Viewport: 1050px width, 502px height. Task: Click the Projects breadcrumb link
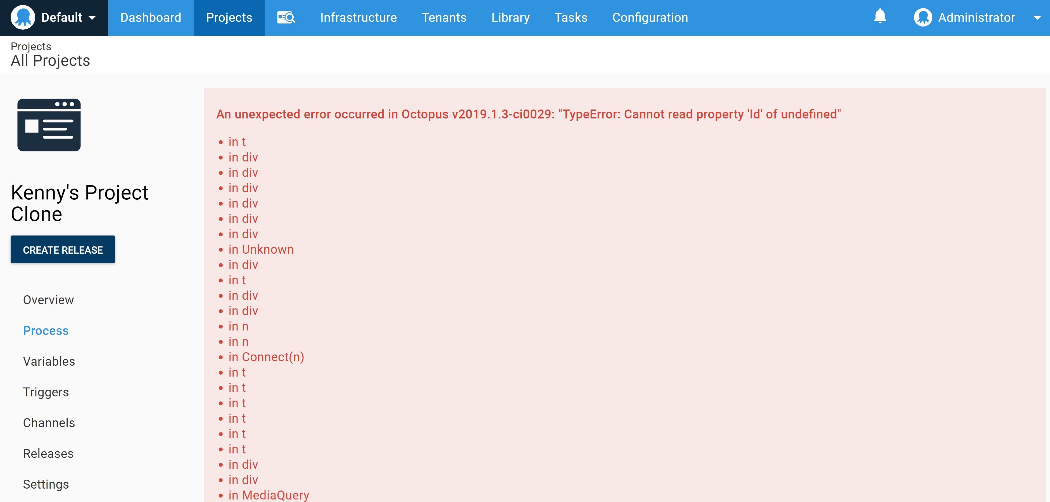pos(31,46)
